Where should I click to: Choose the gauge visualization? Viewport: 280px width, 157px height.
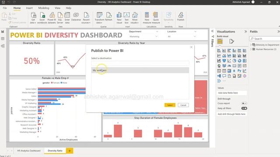click(229, 66)
